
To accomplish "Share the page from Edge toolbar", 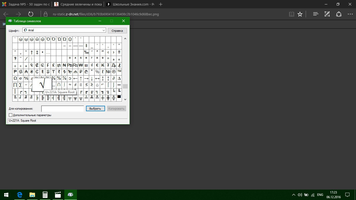I will (339, 14).
